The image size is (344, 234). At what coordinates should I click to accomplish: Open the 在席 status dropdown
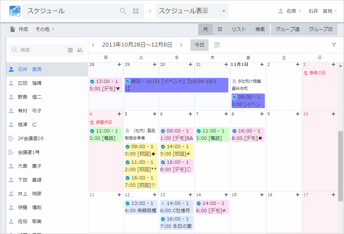(290, 11)
